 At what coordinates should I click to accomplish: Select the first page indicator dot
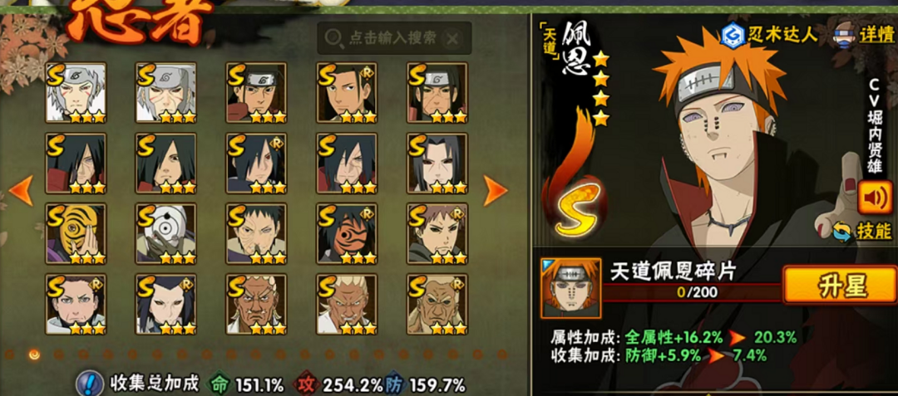point(10,354)
